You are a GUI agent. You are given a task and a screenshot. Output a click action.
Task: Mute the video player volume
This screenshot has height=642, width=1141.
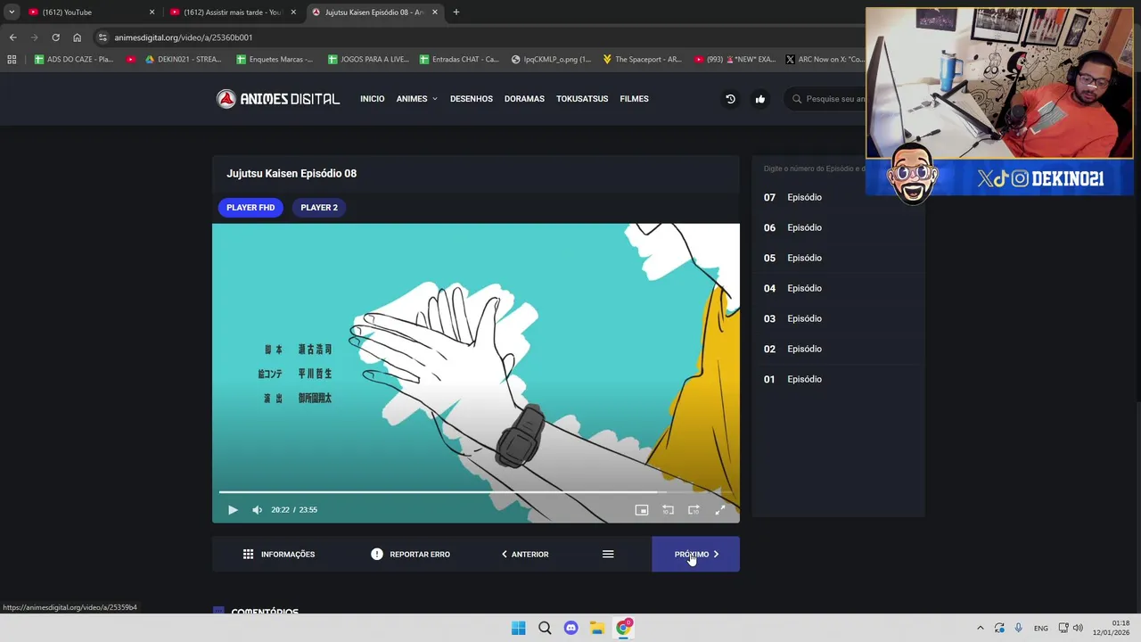click(x=257, y=510)
